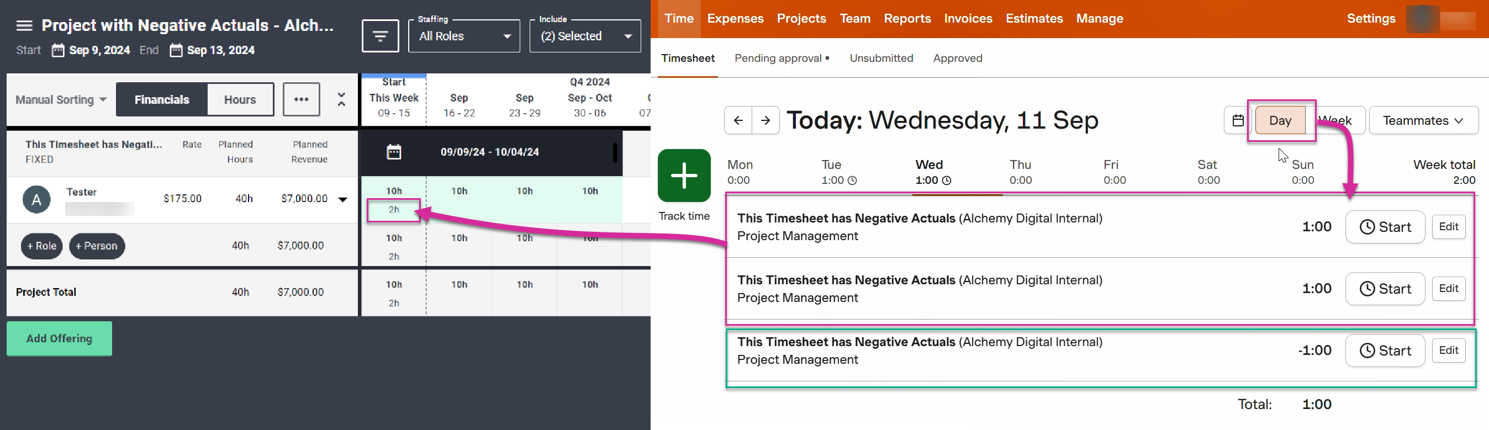The width and height of the screenshot is (1489, 430).
Task: Select the Day view toggle
Action: [1280, 120]
